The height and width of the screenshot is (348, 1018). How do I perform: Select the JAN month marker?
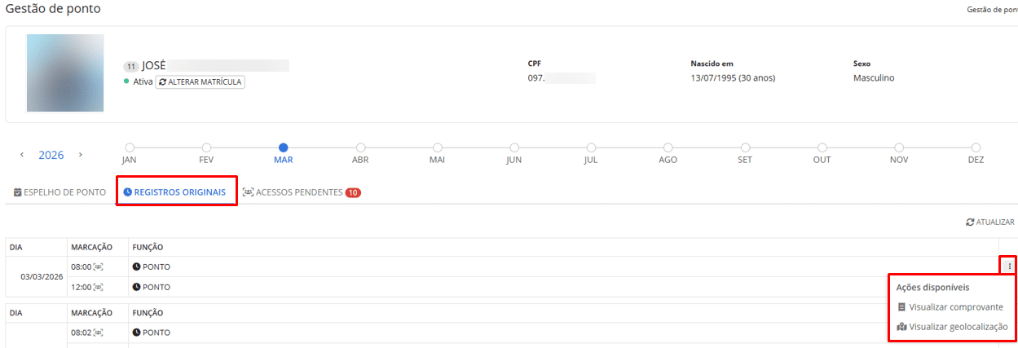[x=129, y=148]
